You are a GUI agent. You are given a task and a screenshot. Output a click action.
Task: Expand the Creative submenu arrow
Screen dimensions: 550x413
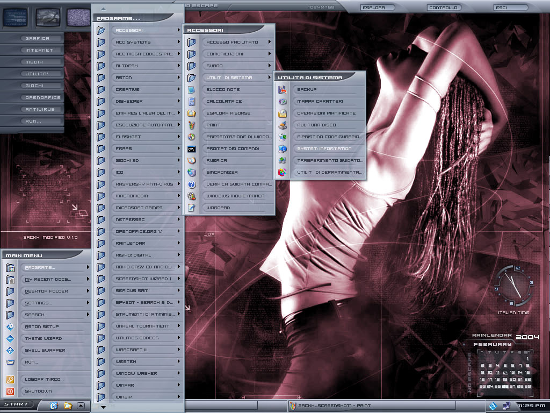178,90
